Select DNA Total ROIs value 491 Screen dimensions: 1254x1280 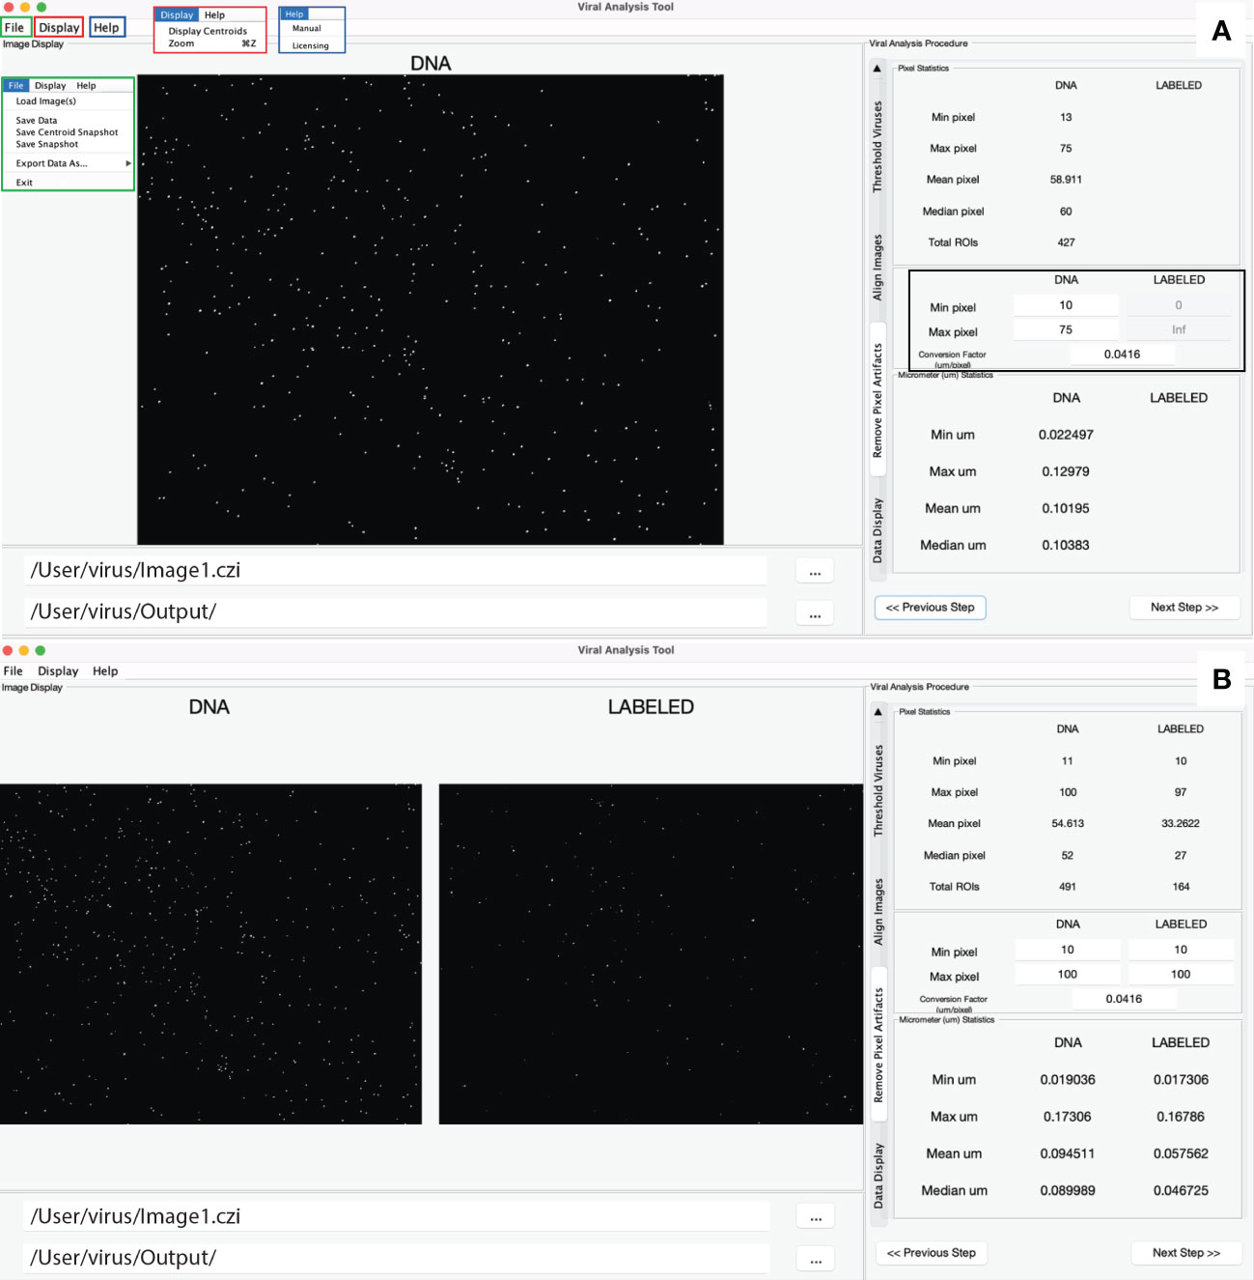[1068, 886]
